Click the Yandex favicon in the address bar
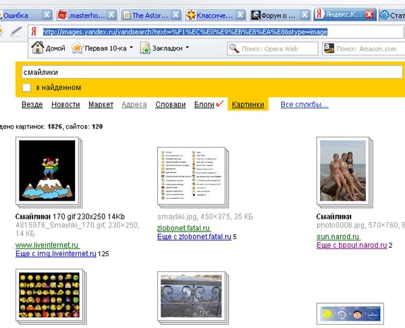The image size is (405, 328). [34, 32]
